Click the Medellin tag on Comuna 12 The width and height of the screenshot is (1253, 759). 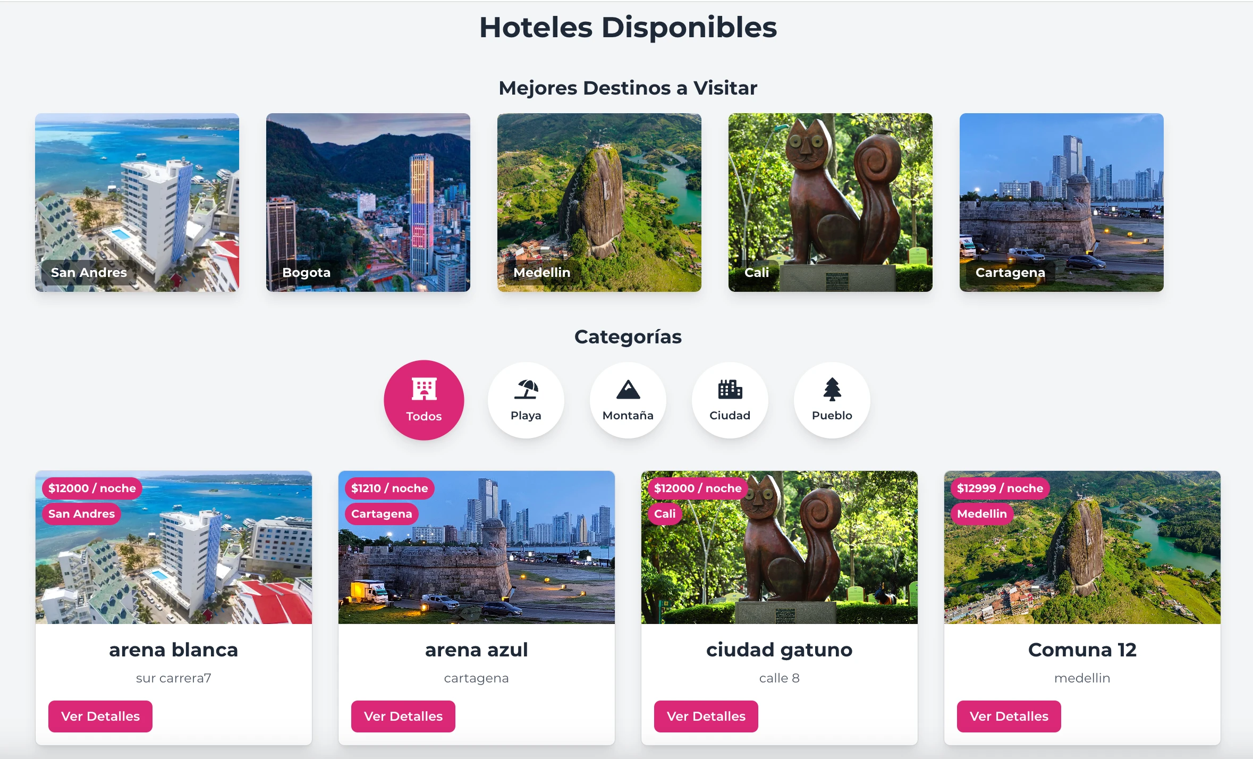tap(982, 514)
